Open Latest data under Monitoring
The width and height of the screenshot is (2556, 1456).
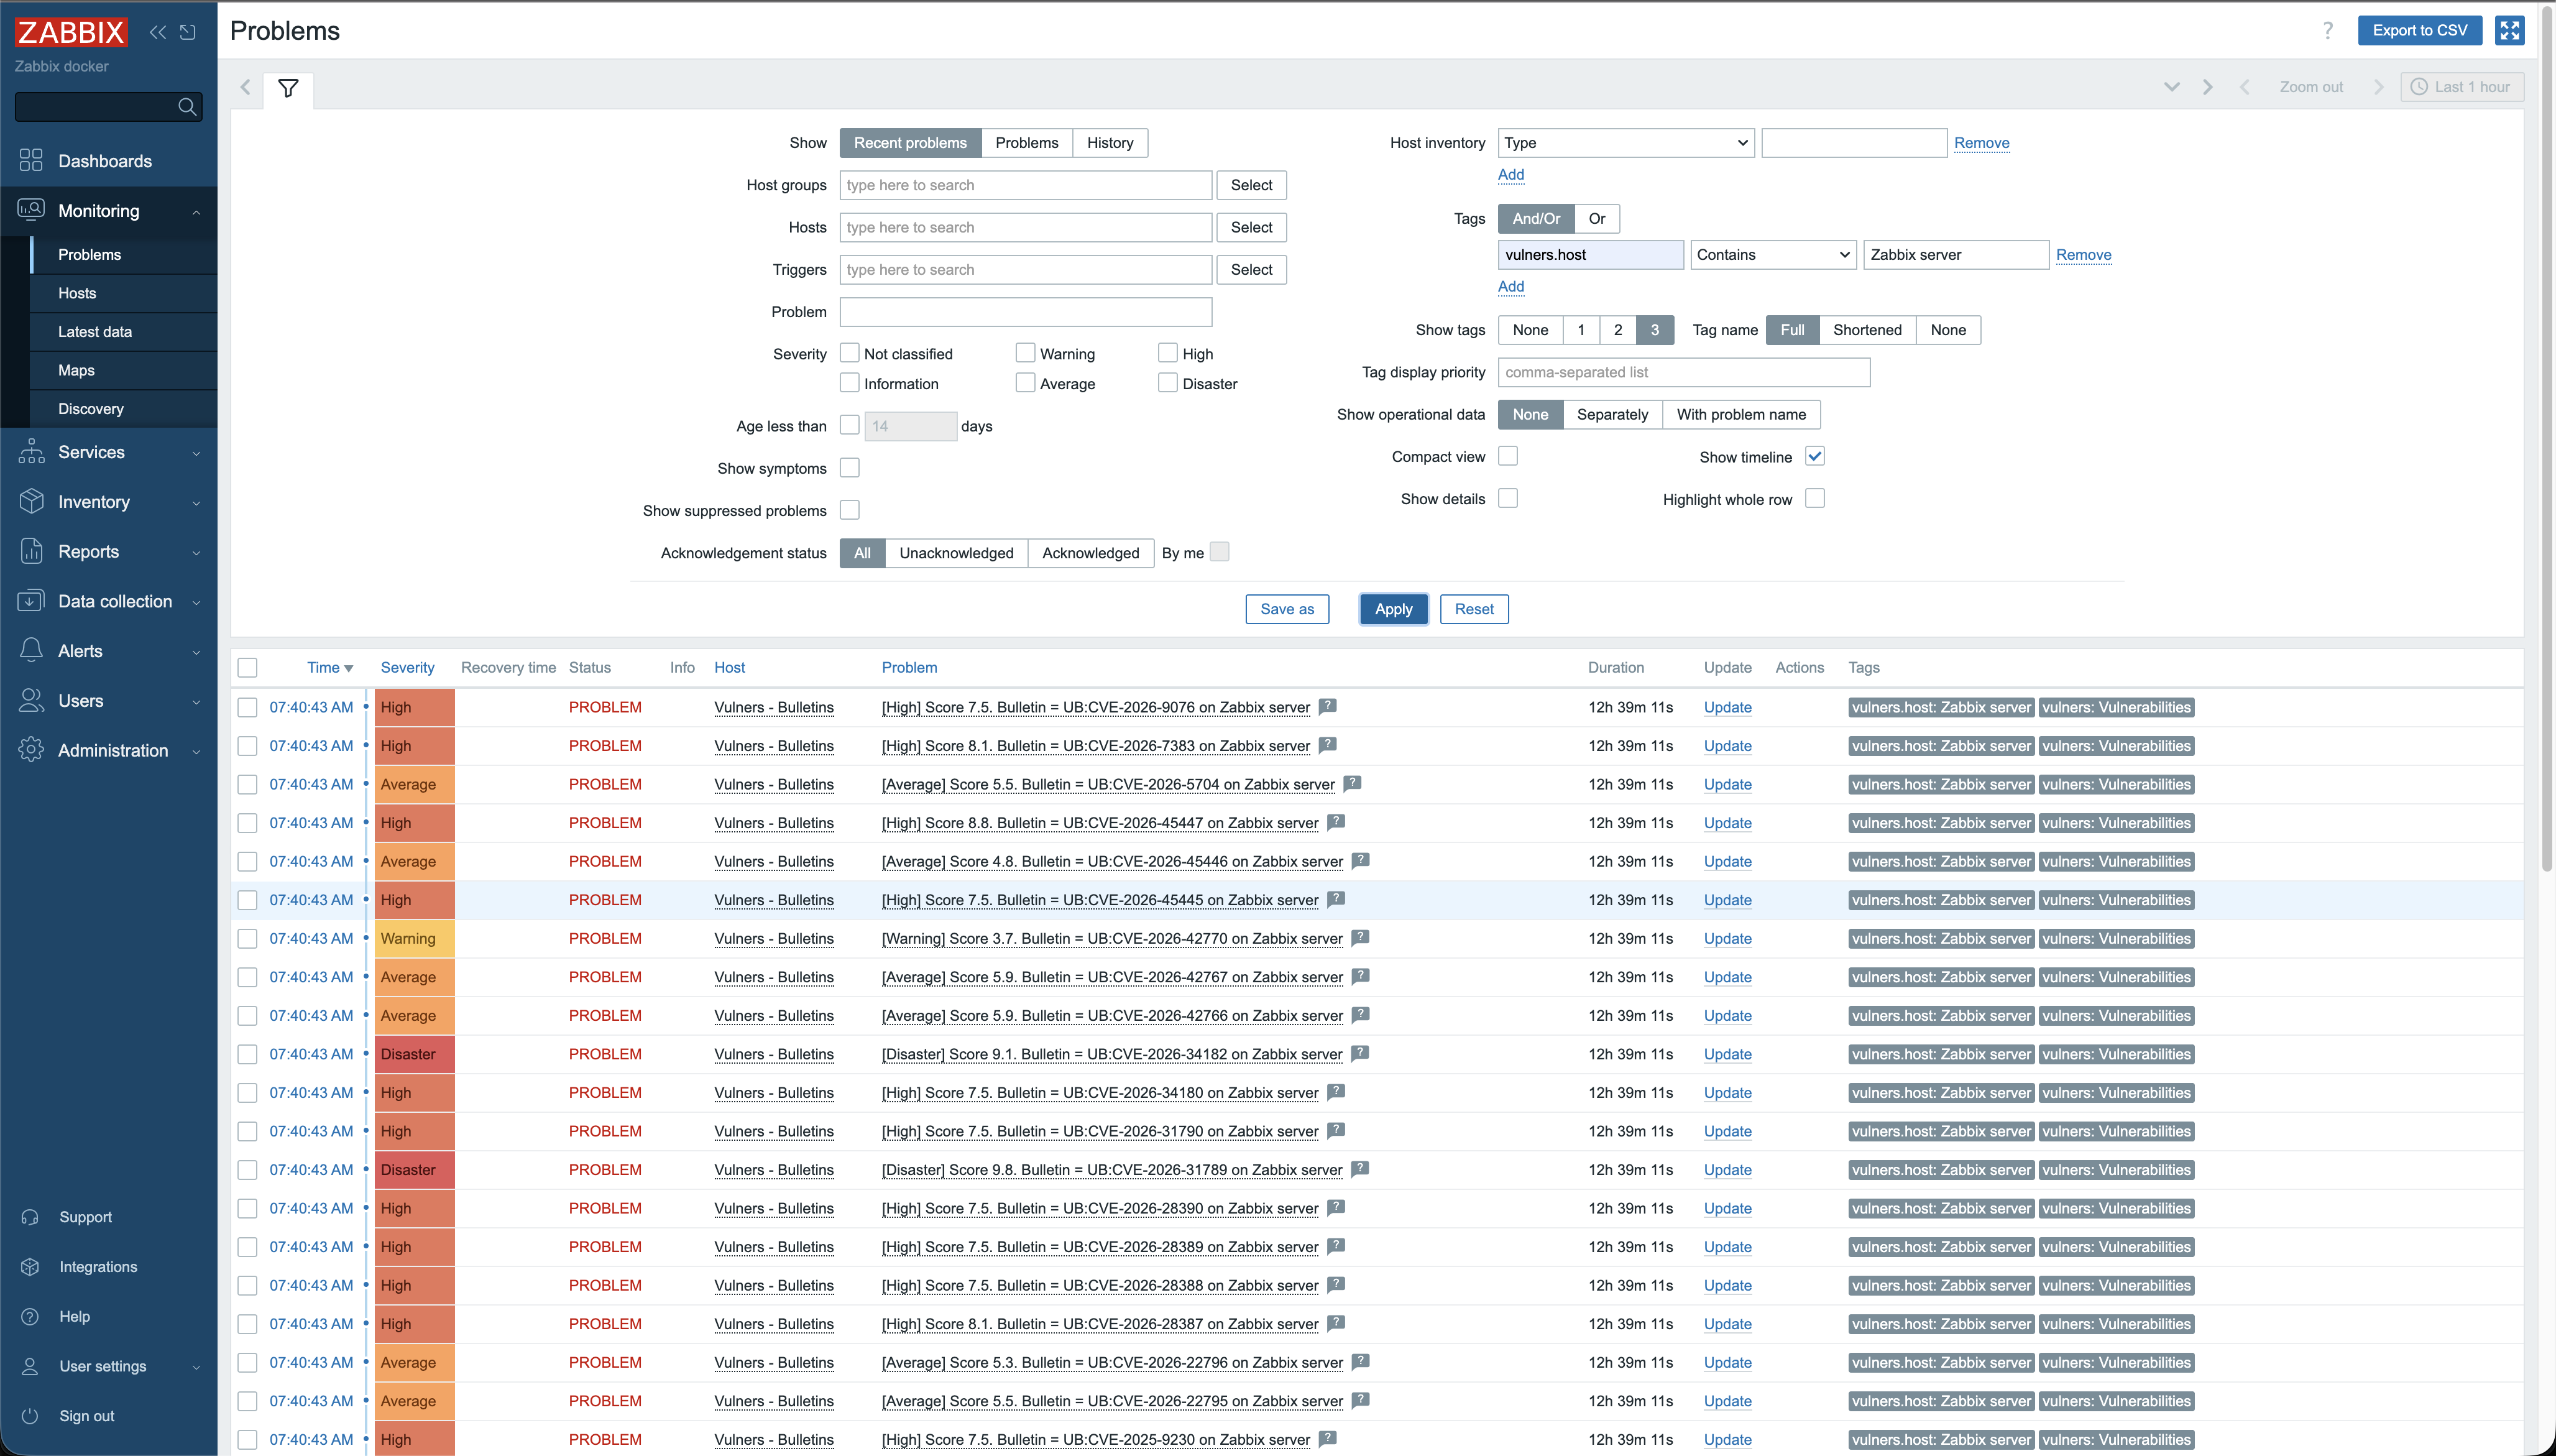click(95, 331)
